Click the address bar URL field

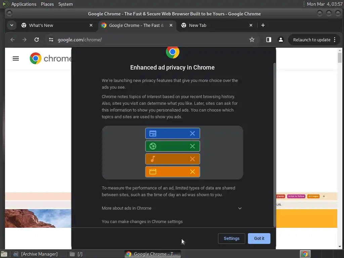point(152,40)
